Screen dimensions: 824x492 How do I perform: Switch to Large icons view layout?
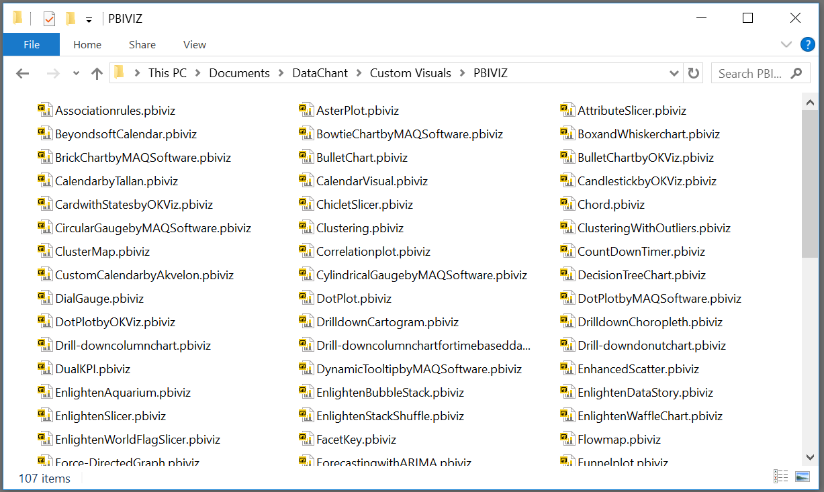click(x=802, y=477)
